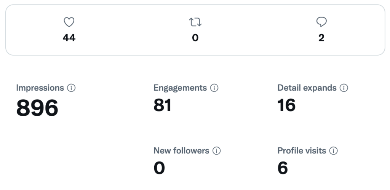Click the reply speech bubble icon
The height and width of the screenshot is (190, 390).
pyautogui.click(x=321, y=22)
